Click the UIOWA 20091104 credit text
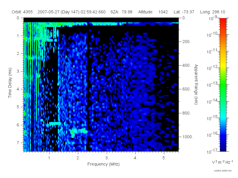This screenshot has height=178, width=238. (223, 171)
